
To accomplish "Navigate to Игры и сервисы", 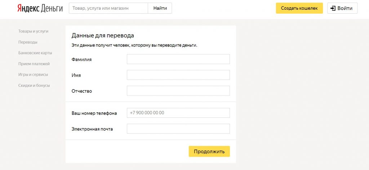I will 33,75.
